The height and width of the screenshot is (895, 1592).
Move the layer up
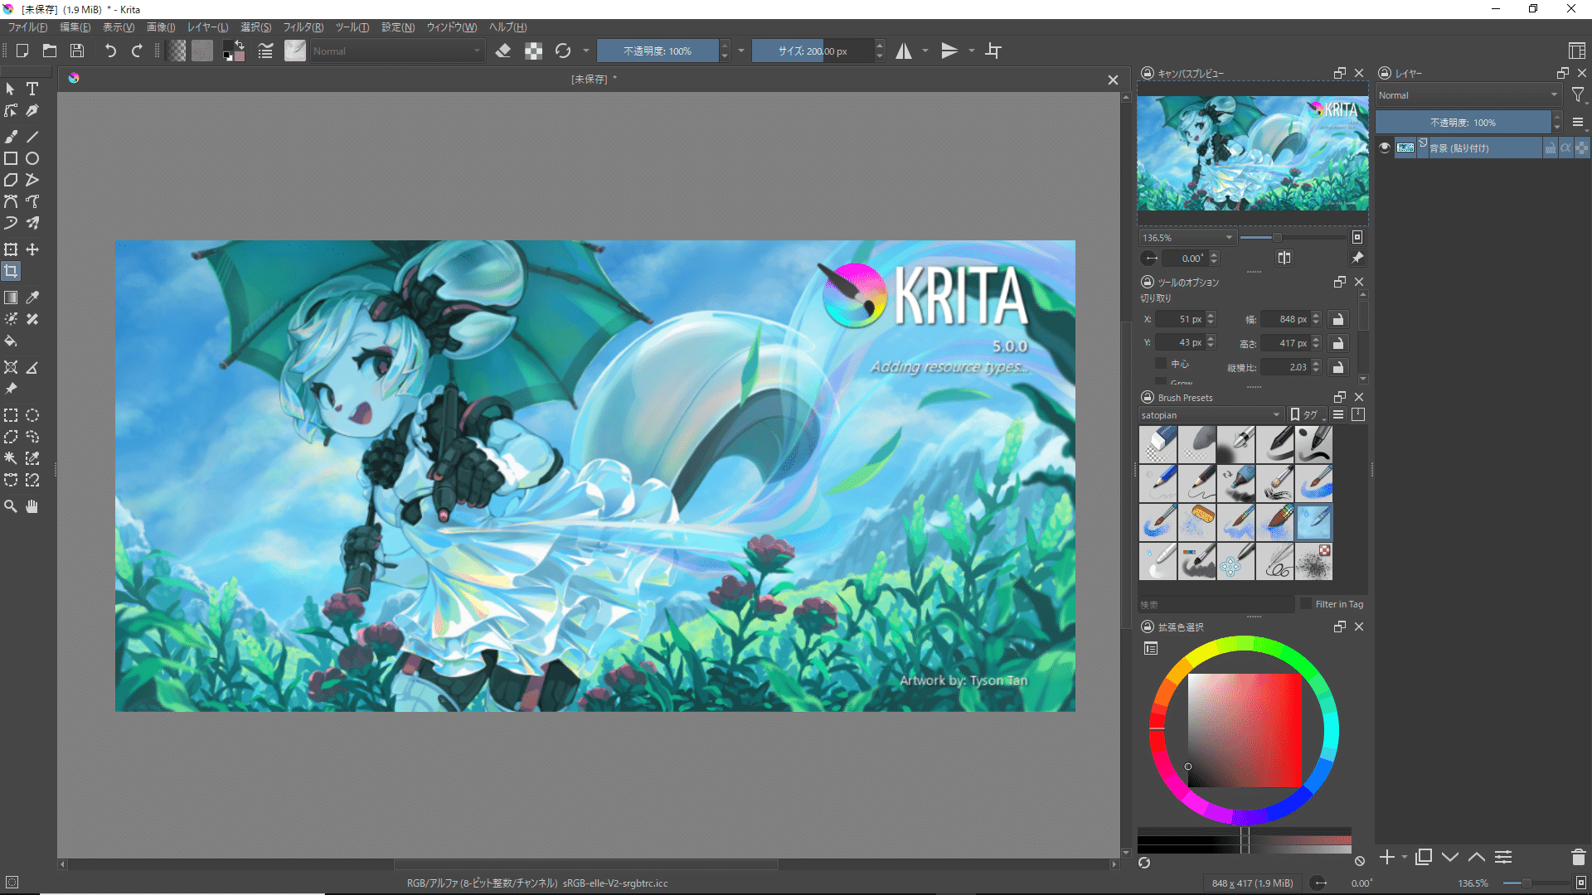pos(1477,857)
